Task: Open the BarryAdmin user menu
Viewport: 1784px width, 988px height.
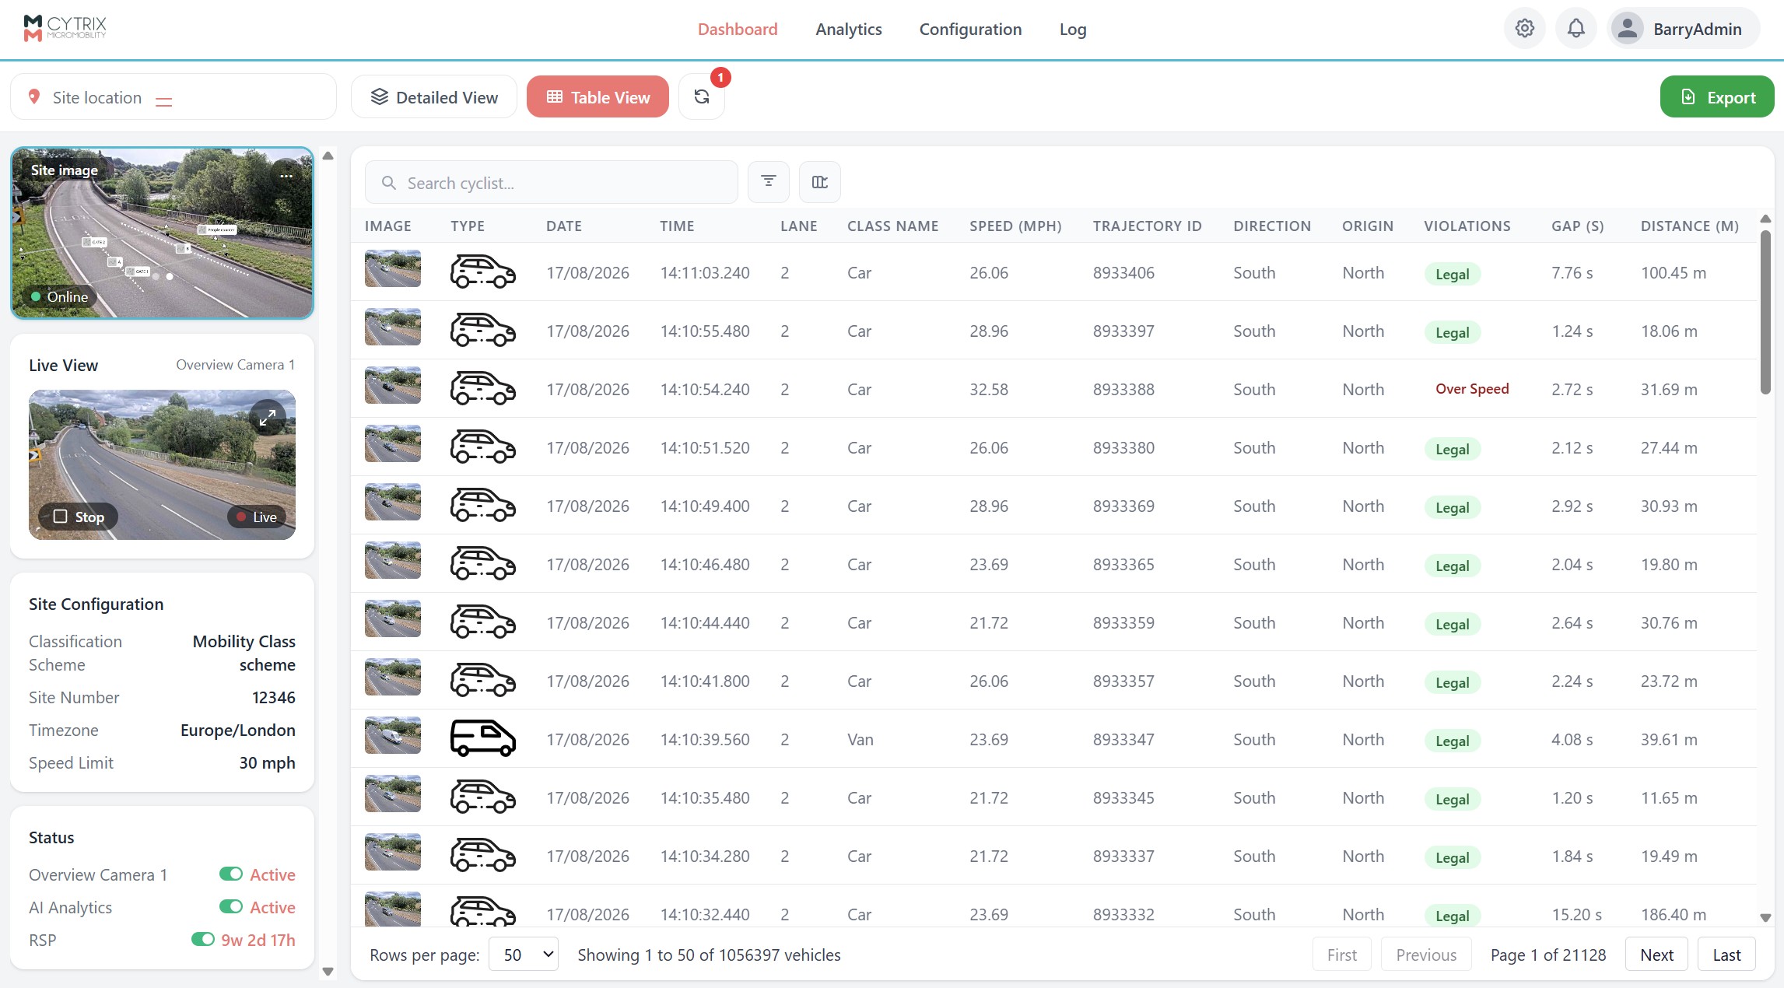Action: pyautogui.click(x=1684, y=29)
